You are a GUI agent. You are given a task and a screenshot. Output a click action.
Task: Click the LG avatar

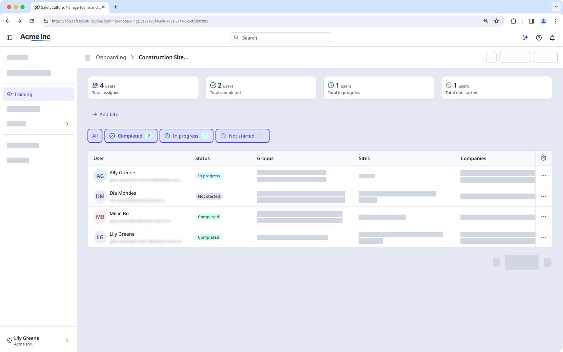click(100, 237)
